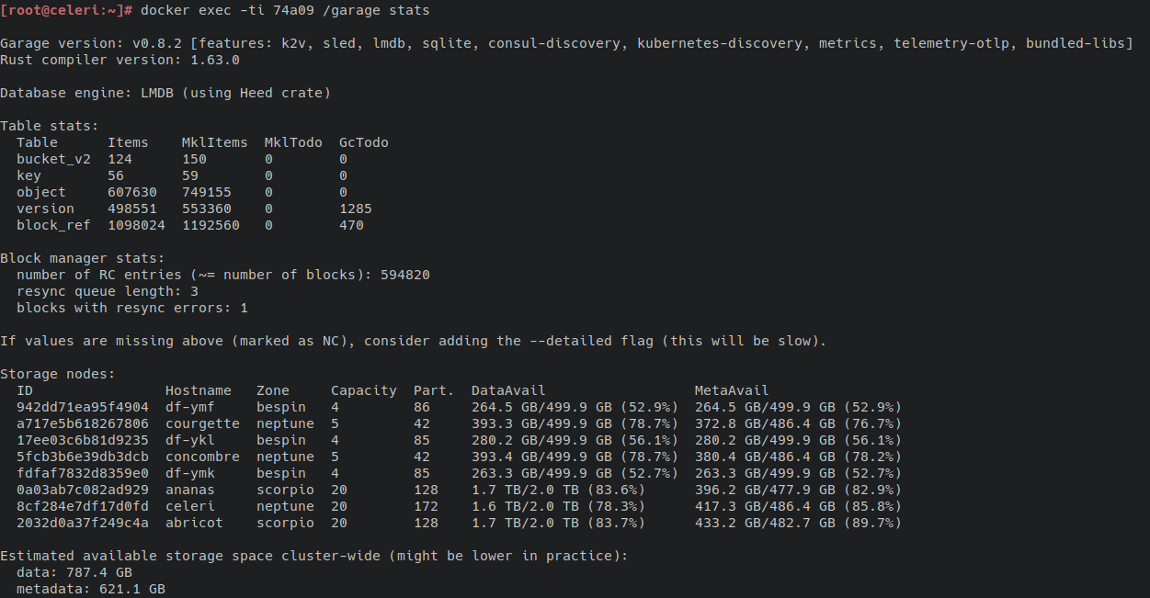Click node ID 942dd71ea95f4904
This screenshot has height=598, width=1150.
pyautogui.click(x=83, y=407)
